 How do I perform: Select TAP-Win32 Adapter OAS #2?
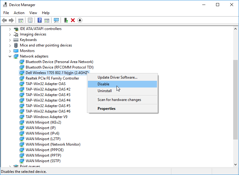(48, 89)
